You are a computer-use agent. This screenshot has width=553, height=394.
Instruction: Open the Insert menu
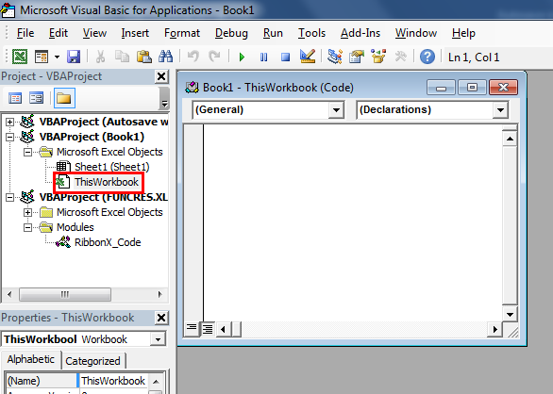click(x=135, y=33)
